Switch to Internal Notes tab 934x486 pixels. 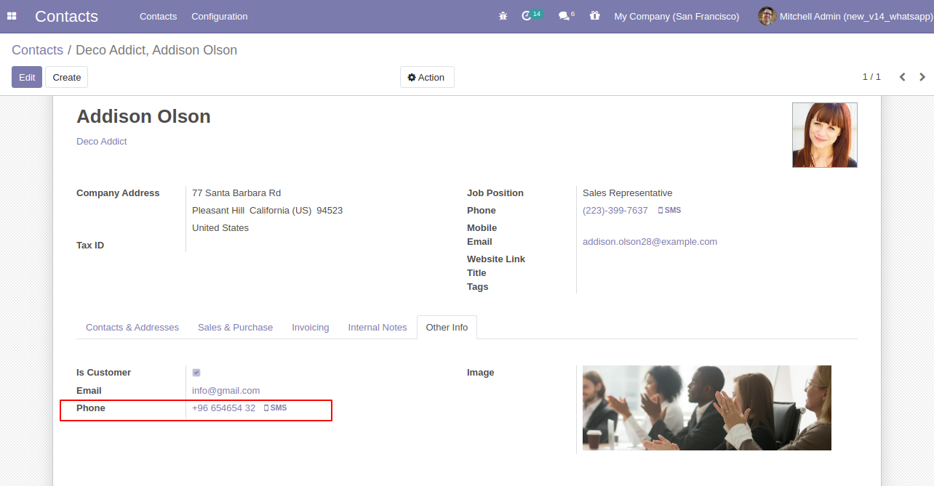point(378,328)
